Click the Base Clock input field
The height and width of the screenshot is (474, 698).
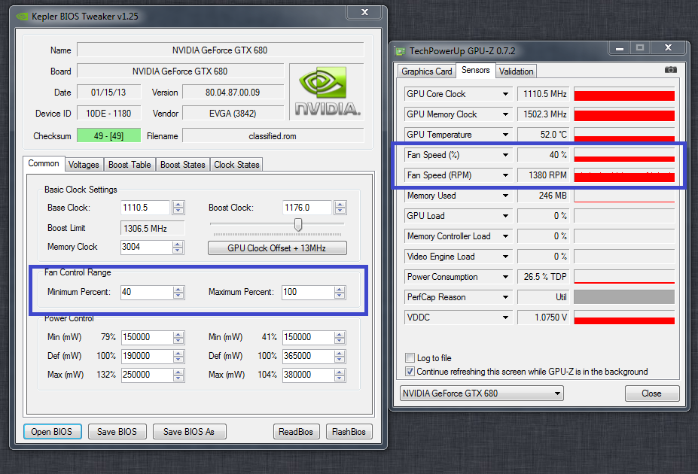[x=146, y=207]
